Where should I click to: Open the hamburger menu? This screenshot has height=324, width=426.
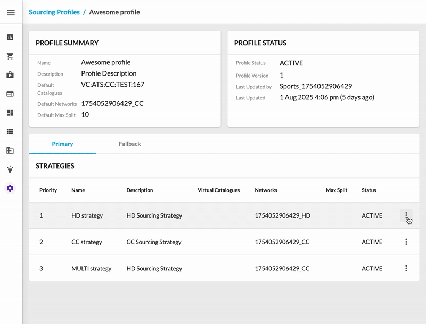coord(11,12)
